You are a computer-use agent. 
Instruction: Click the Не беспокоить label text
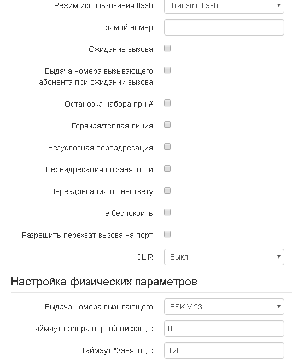click(x=126, y=213)
